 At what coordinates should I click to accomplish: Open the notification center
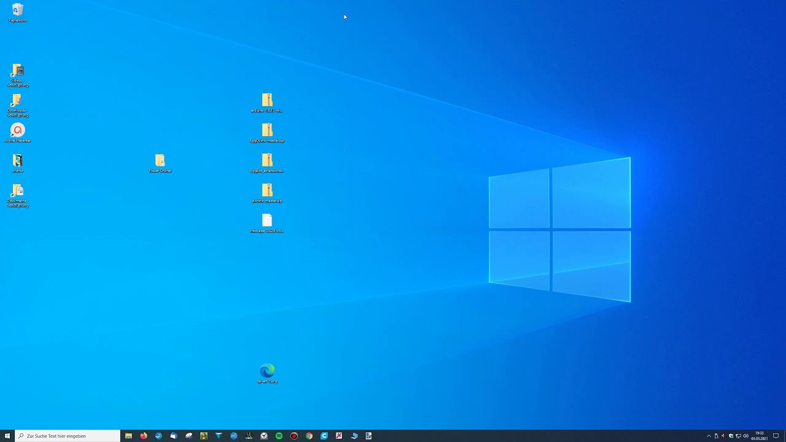776,436
